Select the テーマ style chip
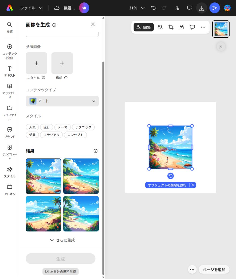 [62, 127]
